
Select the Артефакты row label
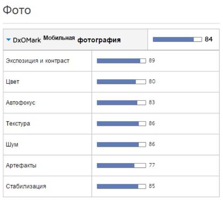(21, 165)
